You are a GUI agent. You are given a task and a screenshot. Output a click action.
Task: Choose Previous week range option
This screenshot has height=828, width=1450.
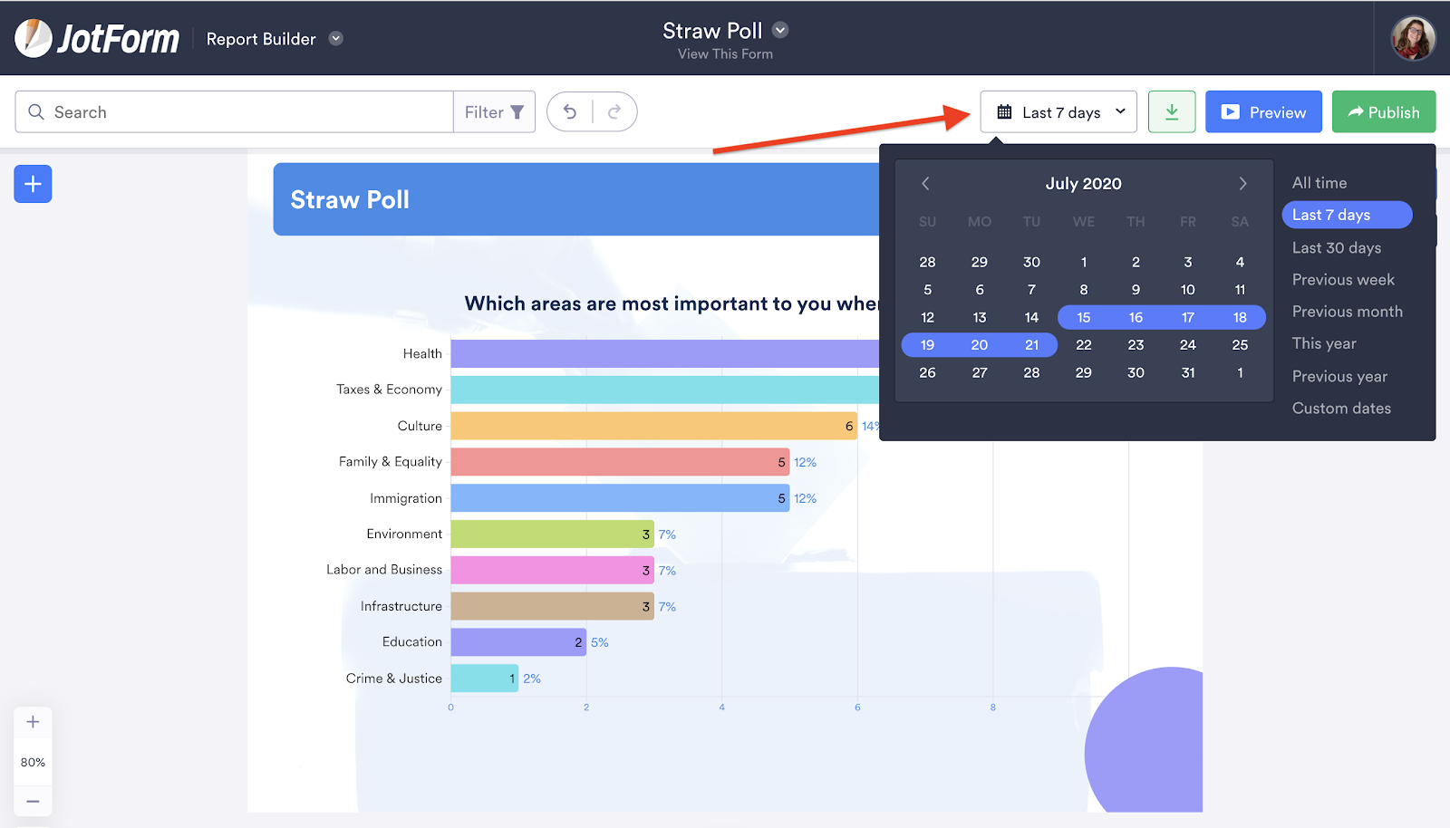[1343, 280]
